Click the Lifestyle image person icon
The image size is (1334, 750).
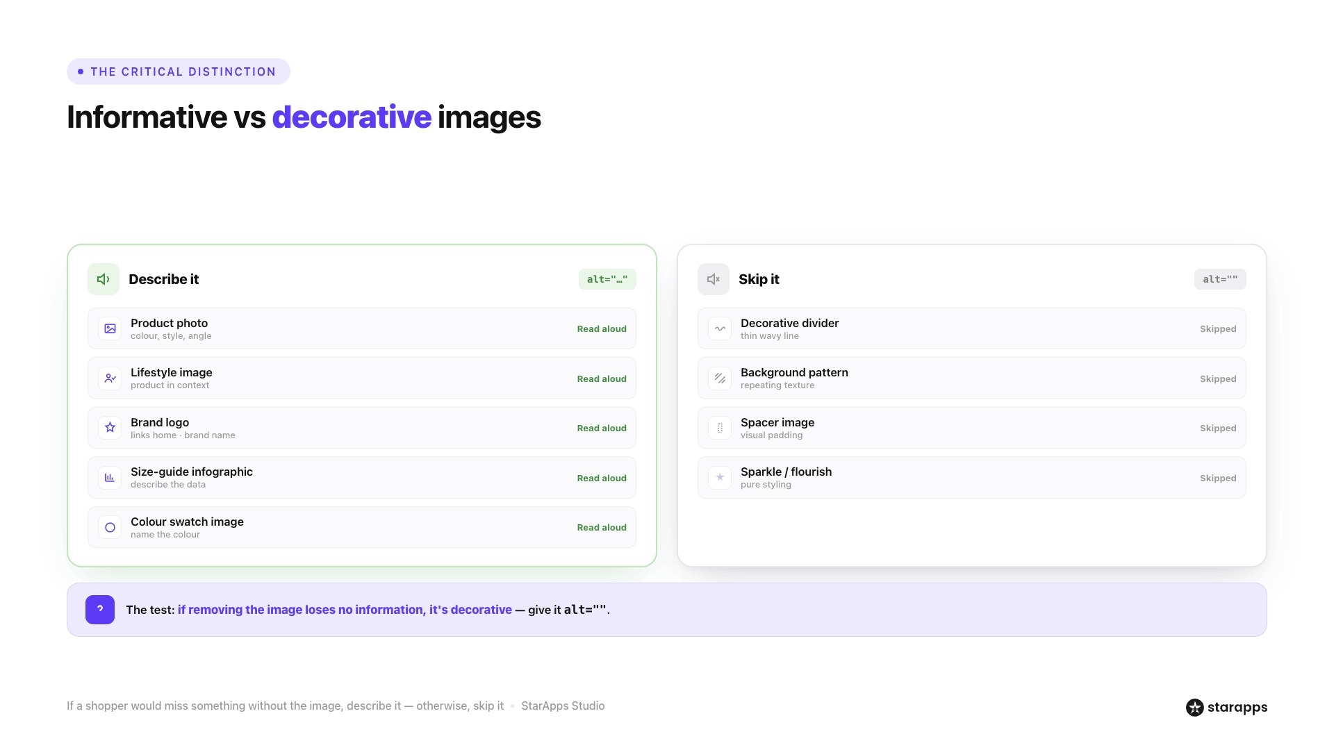110,378
